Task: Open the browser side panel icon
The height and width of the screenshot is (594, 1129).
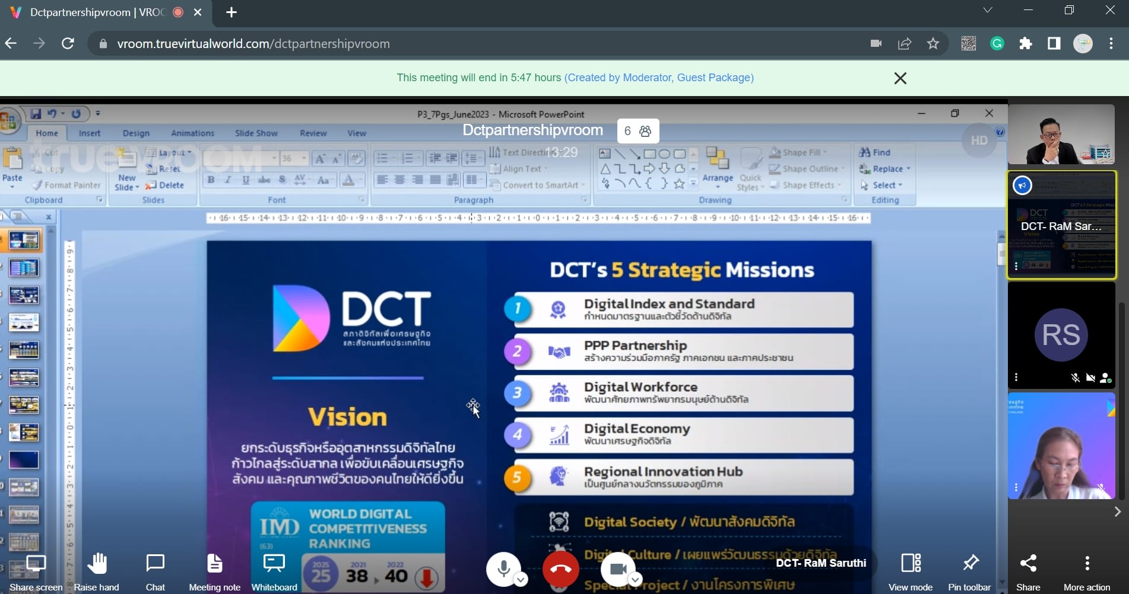Action: 1054,43
